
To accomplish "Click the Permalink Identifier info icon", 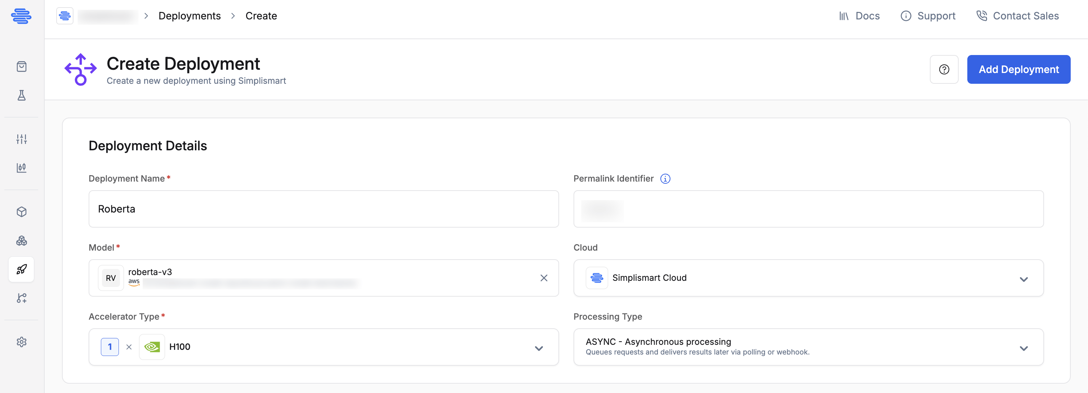I will [x=665, y=179].
